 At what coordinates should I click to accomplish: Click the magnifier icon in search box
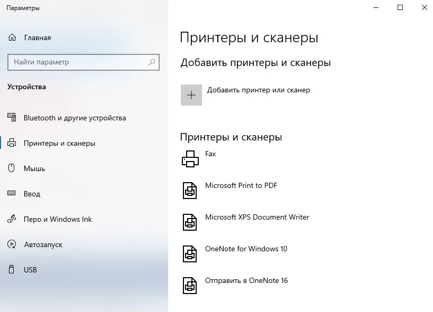152,62
